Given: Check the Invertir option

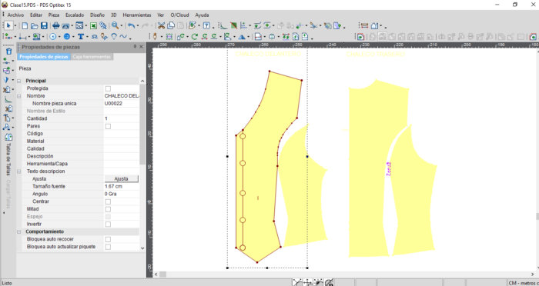Looking at the screenshot, I should [108, 224].
